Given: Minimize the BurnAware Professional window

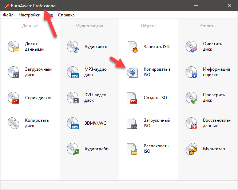Looking at the screenshot, I should (x=196, y=6).
